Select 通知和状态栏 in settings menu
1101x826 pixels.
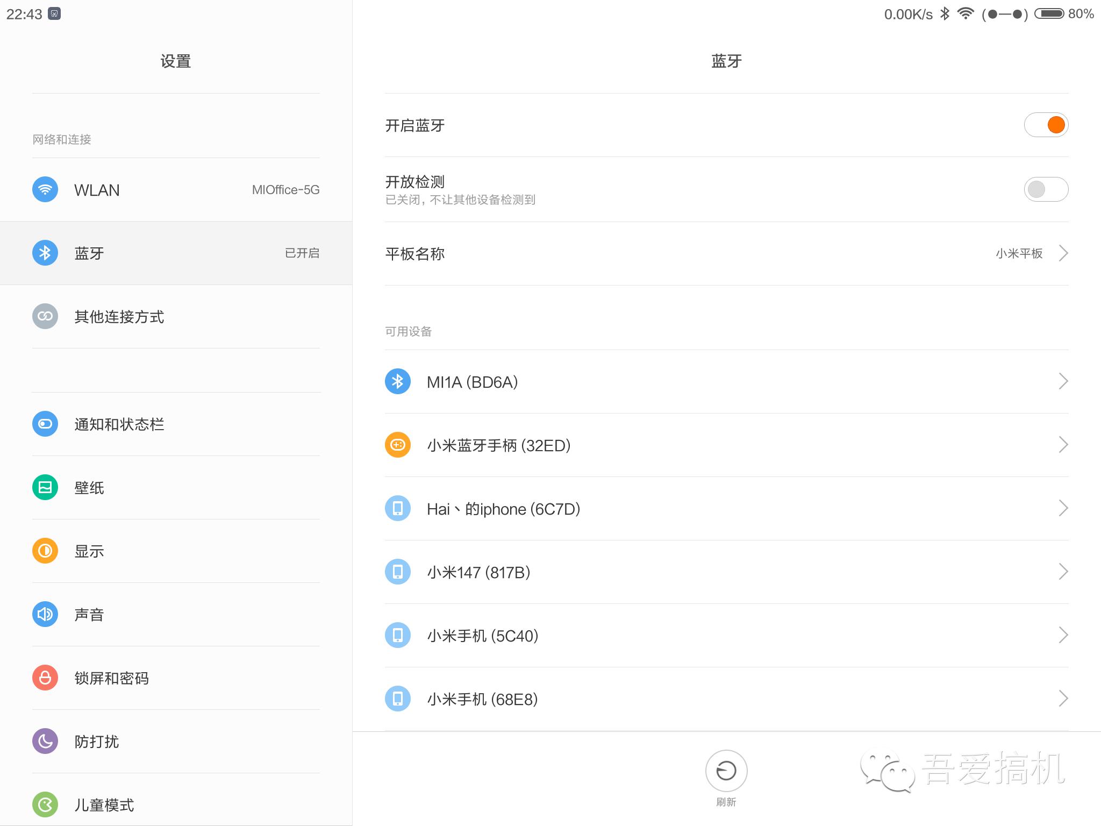[119, 424]
